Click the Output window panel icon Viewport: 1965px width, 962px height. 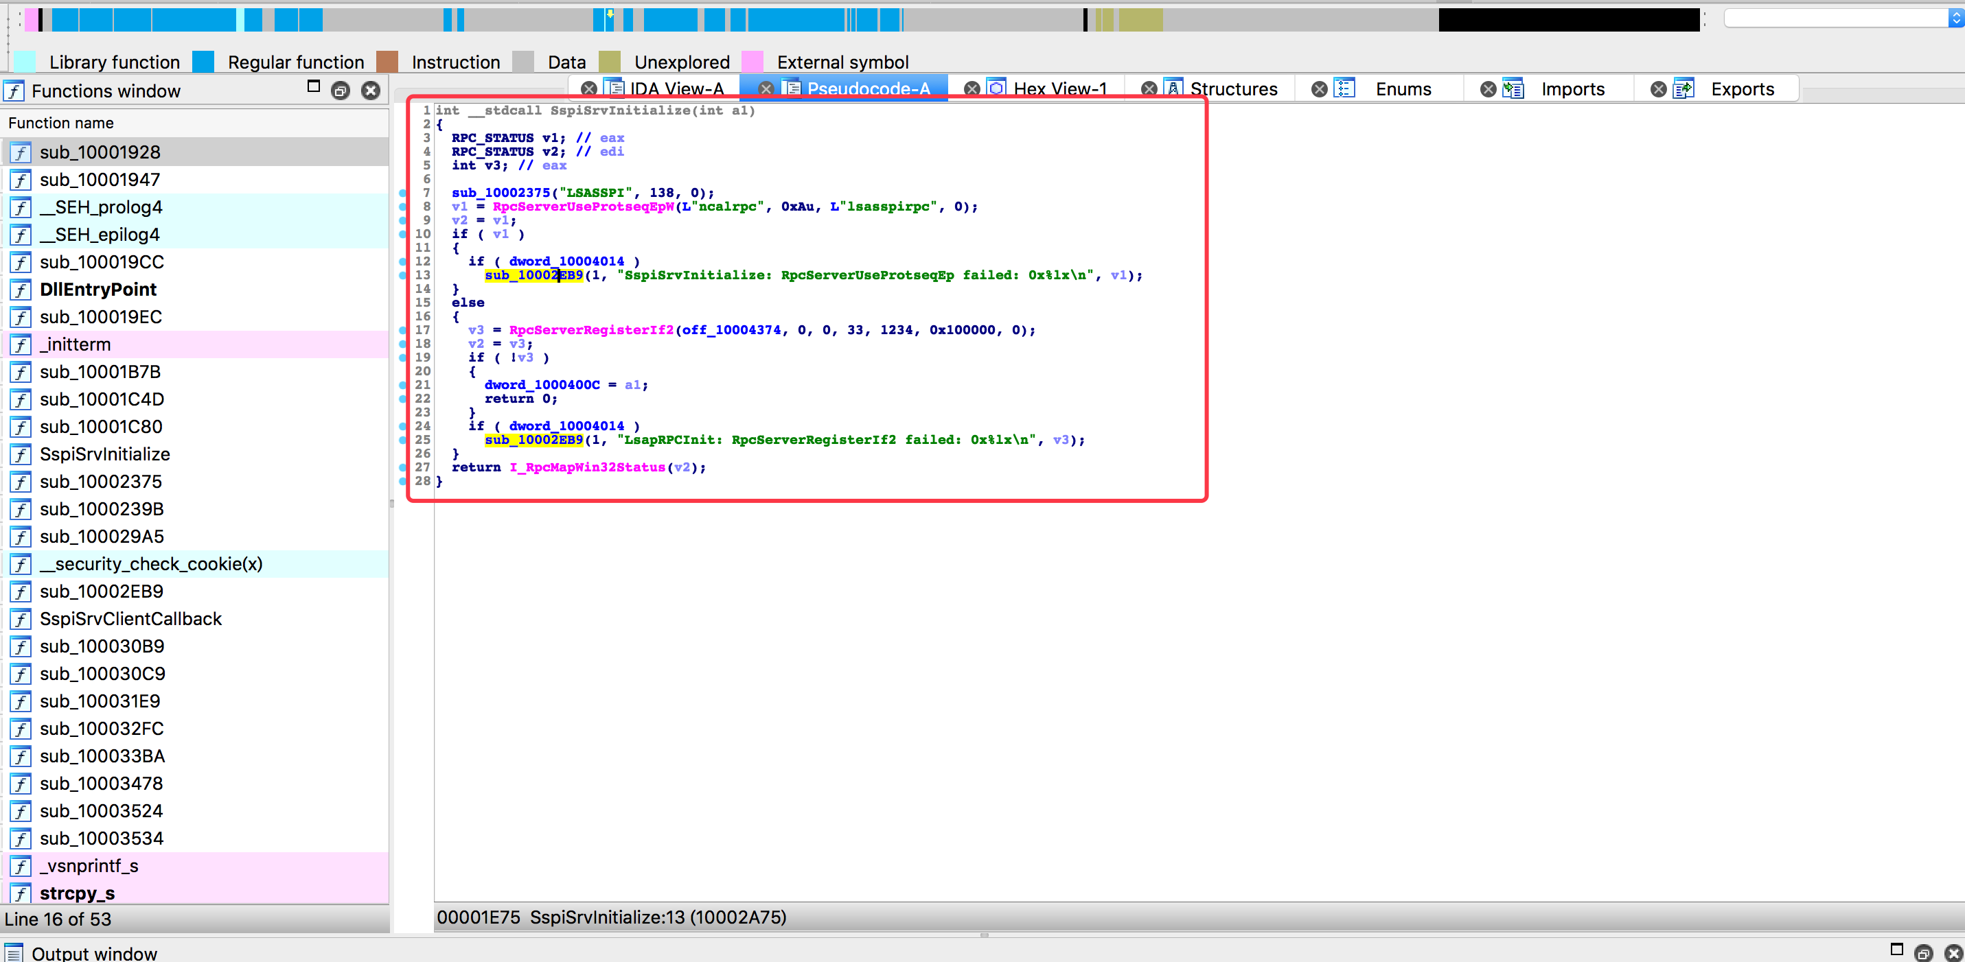point(14,953)
